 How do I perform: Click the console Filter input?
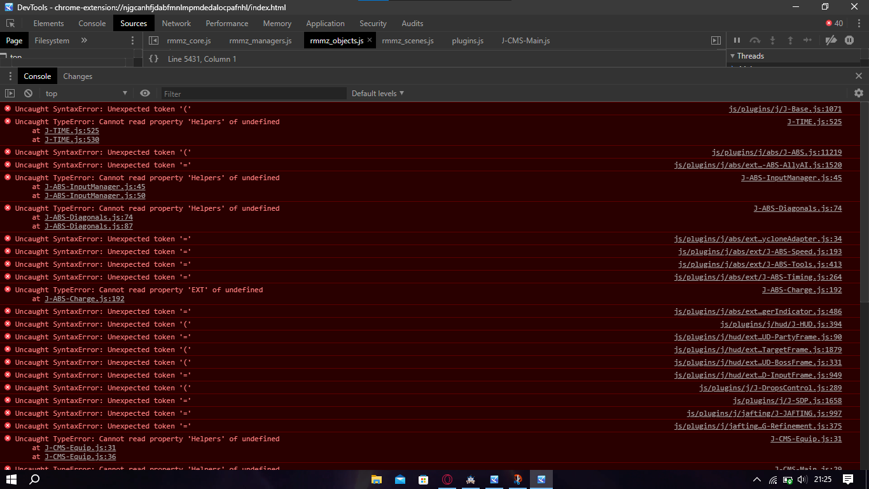254,94
